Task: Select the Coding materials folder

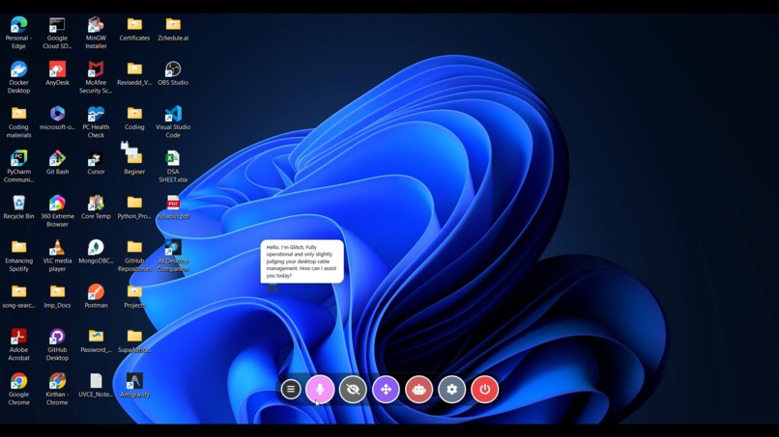Action: (18, 122)
